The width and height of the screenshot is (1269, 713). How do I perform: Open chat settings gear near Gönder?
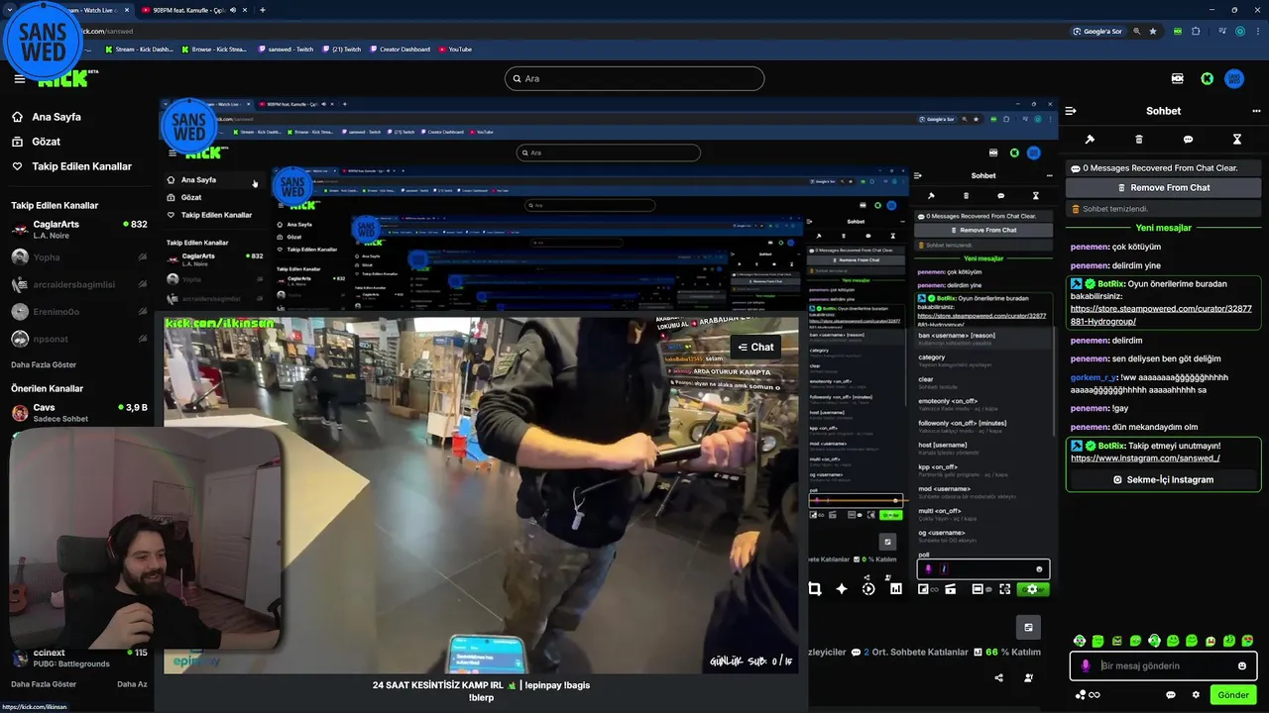(x=1196, y=695)
